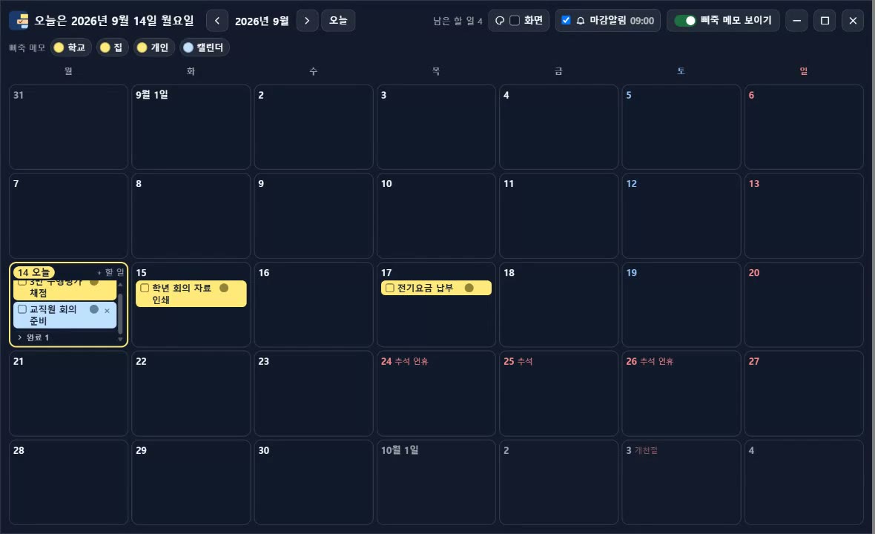
Task: Add a task via '+ 할 일' on the 14th
Action: tap(110, 272)
